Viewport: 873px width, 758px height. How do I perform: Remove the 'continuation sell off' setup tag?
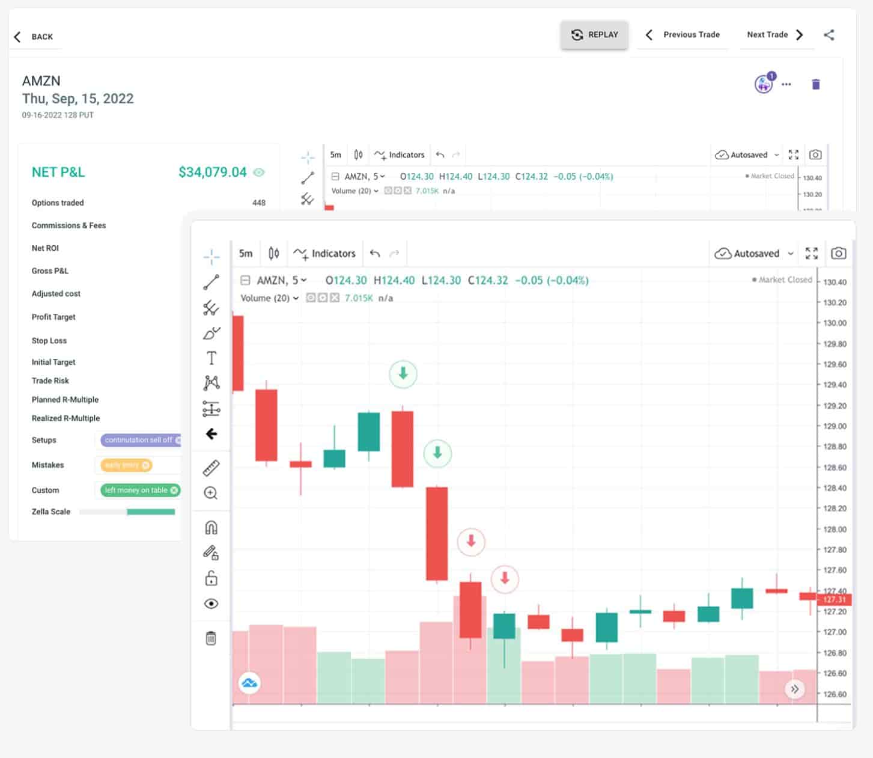(178, 440)
